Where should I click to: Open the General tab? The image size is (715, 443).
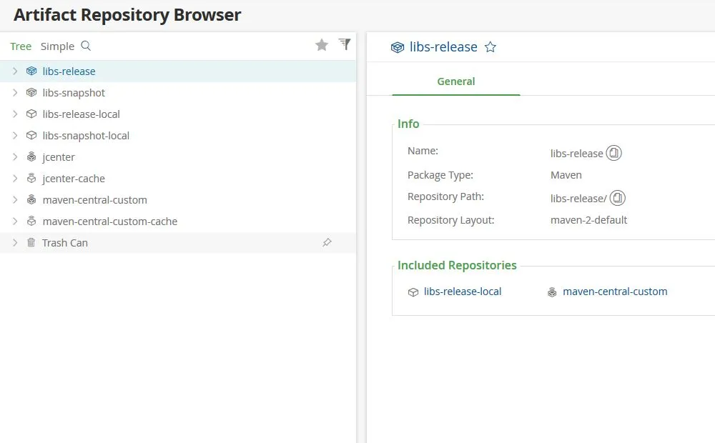pos(456,81)
